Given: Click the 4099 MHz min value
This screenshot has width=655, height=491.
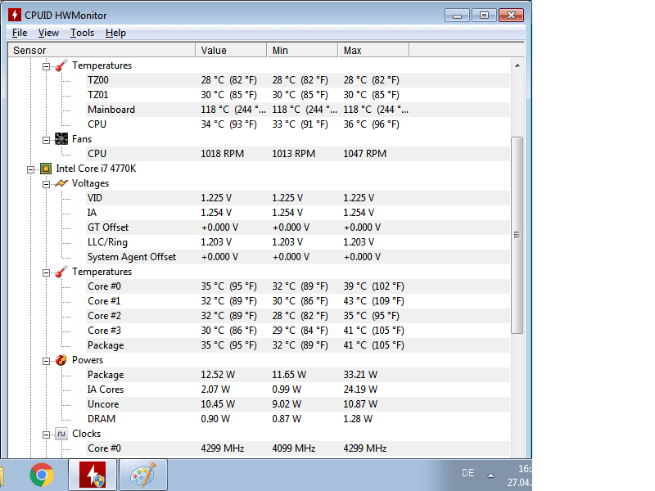Looking at the screenshot, I should [294, 448].
